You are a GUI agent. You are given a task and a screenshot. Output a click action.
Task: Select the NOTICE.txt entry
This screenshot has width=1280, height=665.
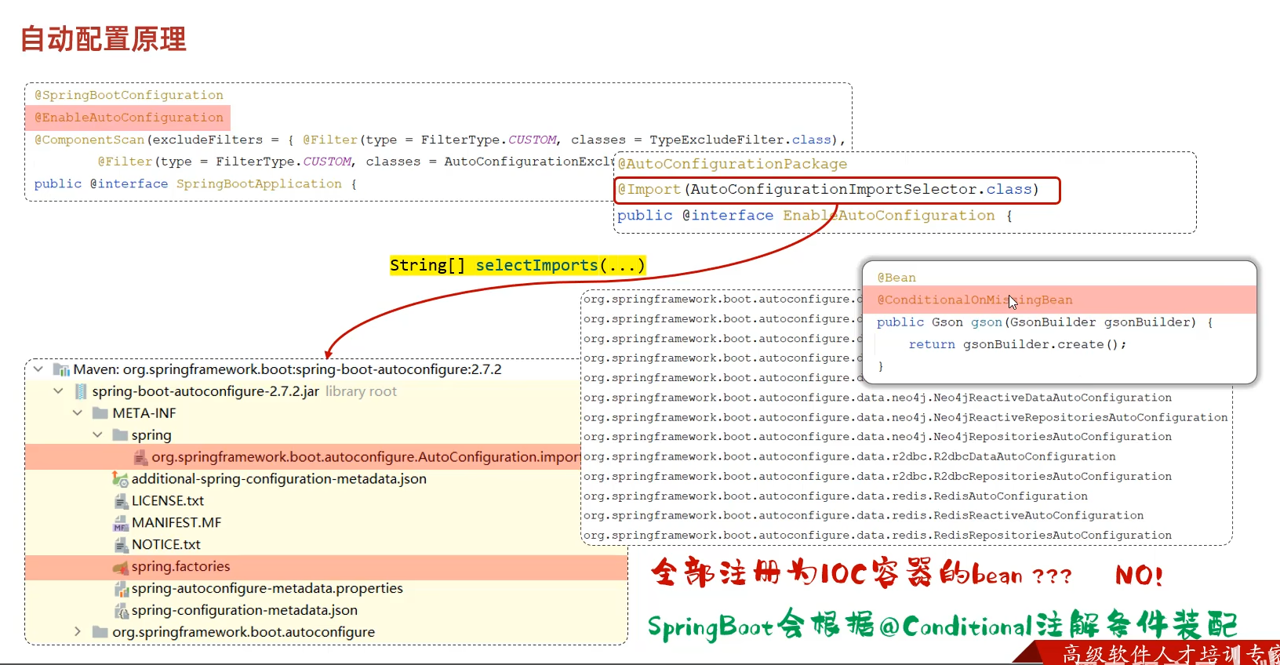(x=166, y=545)
